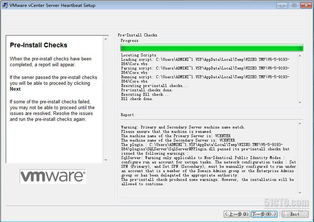The width and height of the screenshot is (314, 222).
Task: Click the green pre-install progress bar
Action: (212, 48)
